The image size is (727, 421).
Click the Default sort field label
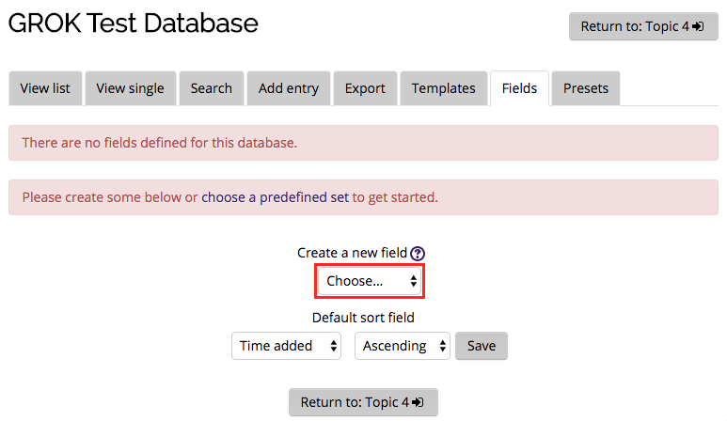pyautogui.click(x=363, y=318)
